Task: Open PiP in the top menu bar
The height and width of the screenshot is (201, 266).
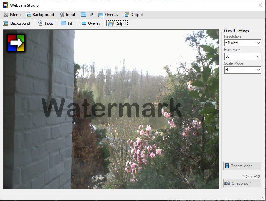Action: [87, 15]
